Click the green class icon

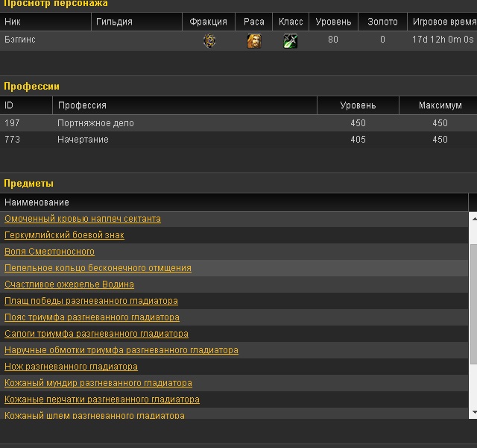[291, 41]
